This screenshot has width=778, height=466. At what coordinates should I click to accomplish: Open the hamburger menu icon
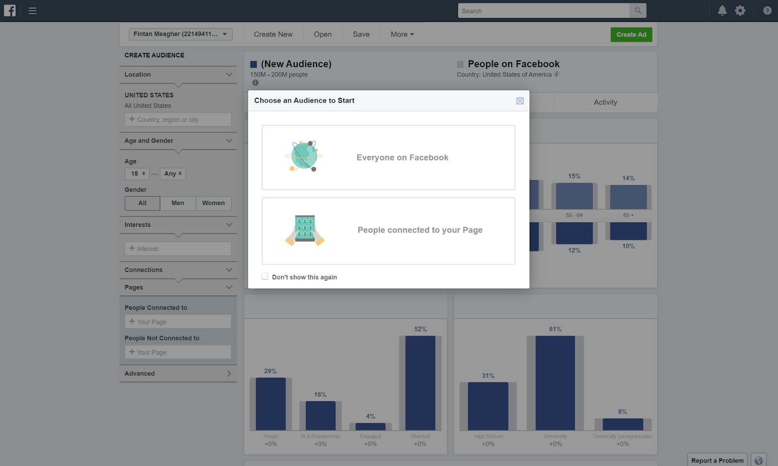click(33, 11)
